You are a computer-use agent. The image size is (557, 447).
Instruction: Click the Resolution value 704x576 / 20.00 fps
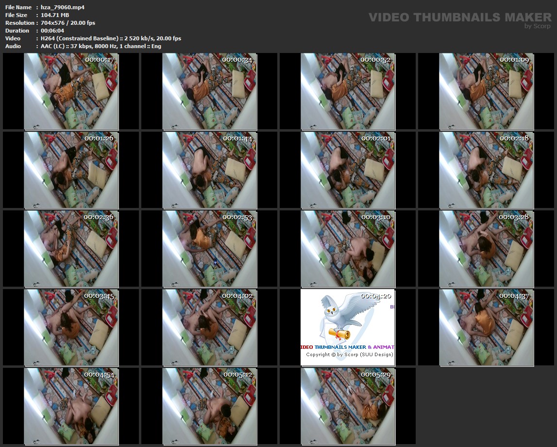[x=68, y=23]
